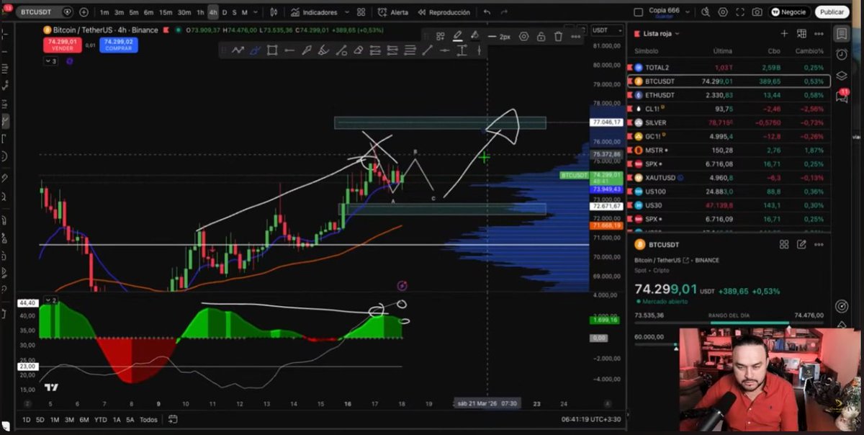
Task: Select the D daily timeframe
Action: coord(224,12)
